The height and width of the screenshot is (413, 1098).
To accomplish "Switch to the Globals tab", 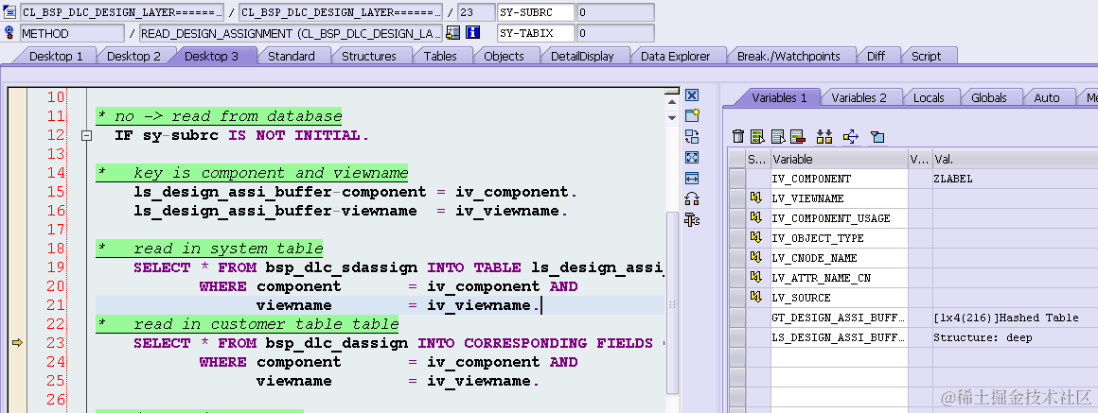I will 989,98.
